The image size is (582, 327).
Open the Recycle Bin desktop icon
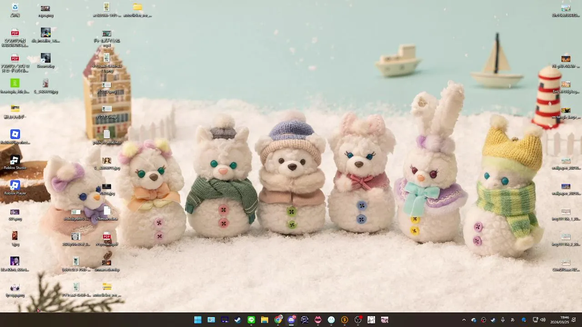(15, 10)
